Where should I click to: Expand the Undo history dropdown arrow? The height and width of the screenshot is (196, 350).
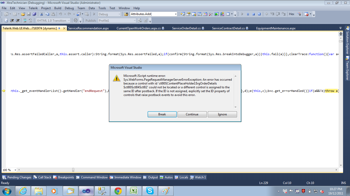click(65, 14)
